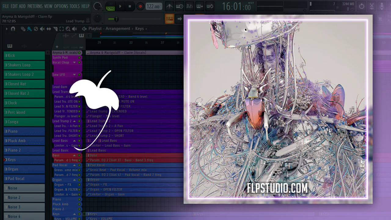The width and height of the screenshot is (391, 220).
Task: Select the Zoom magnifier tool
Action: pos(68,29)
